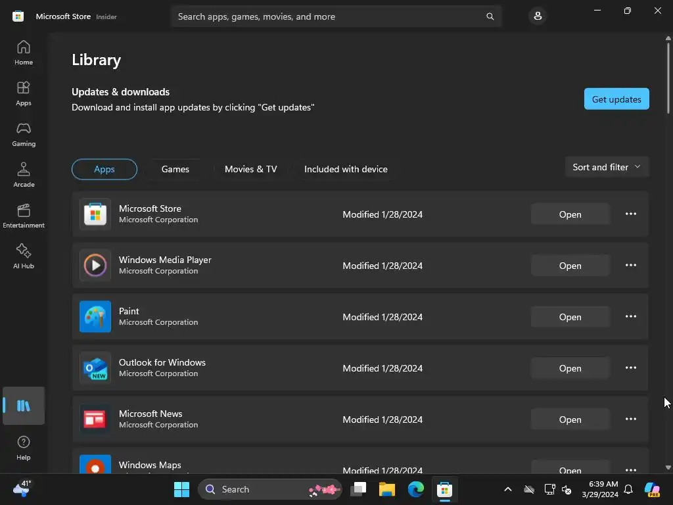Click the Microsoft News app icon
The width and height of the screenshot is (673, 505).
tap(95, 419)
